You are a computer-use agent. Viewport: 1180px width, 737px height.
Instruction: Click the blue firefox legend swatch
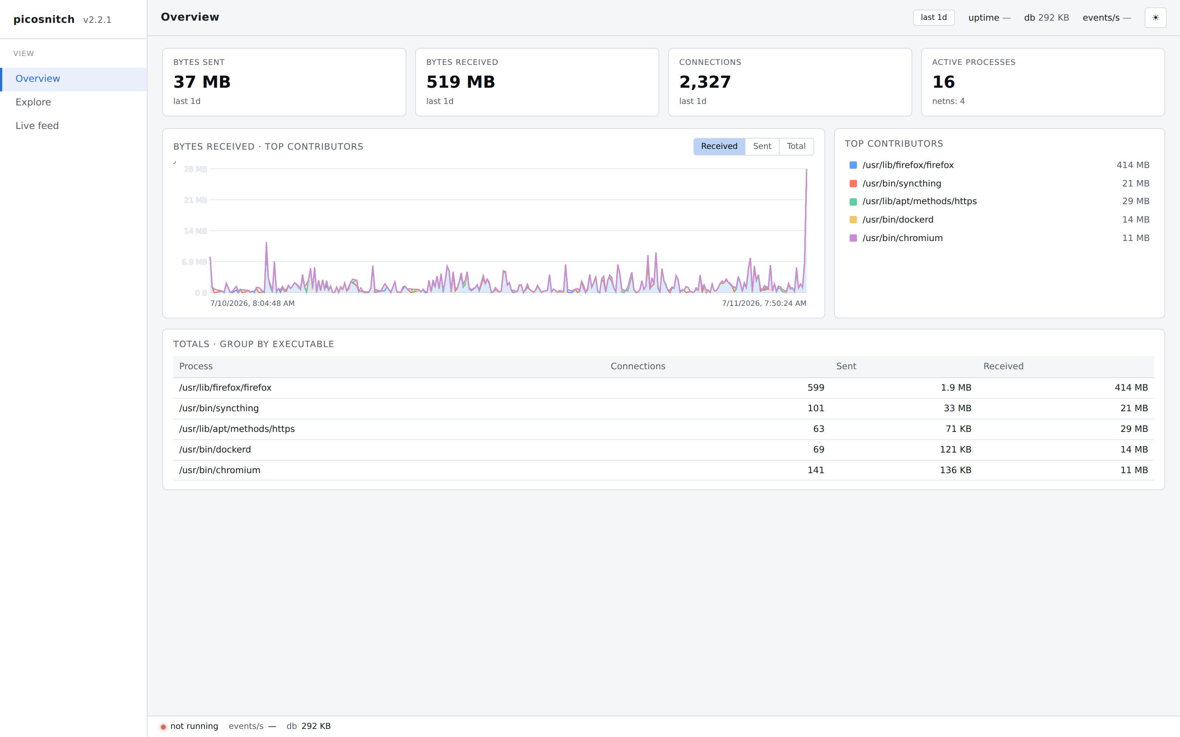pos(853,165)
